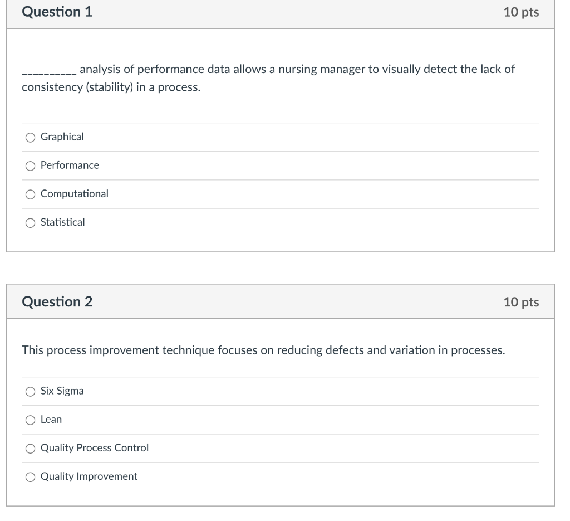Select the Performance answer option

tap(30, 165)
